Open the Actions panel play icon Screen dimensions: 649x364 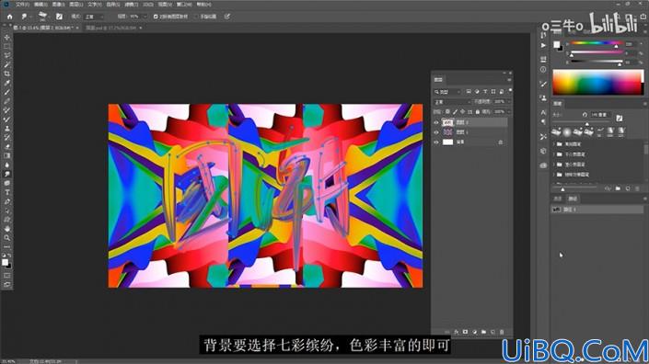(543, 45)
